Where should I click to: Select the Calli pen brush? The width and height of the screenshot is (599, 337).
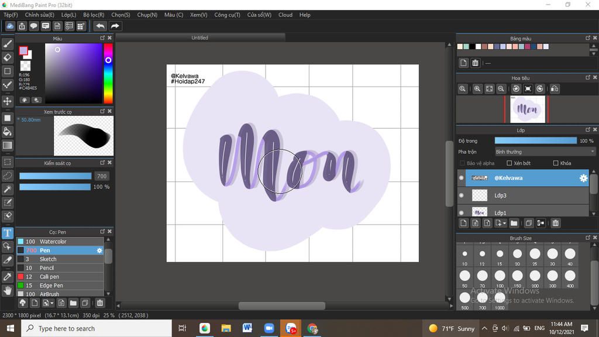(60, 277)
